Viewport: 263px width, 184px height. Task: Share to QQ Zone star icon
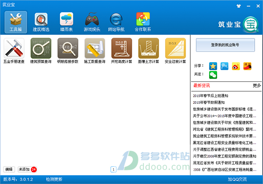[x=213, y=66]
